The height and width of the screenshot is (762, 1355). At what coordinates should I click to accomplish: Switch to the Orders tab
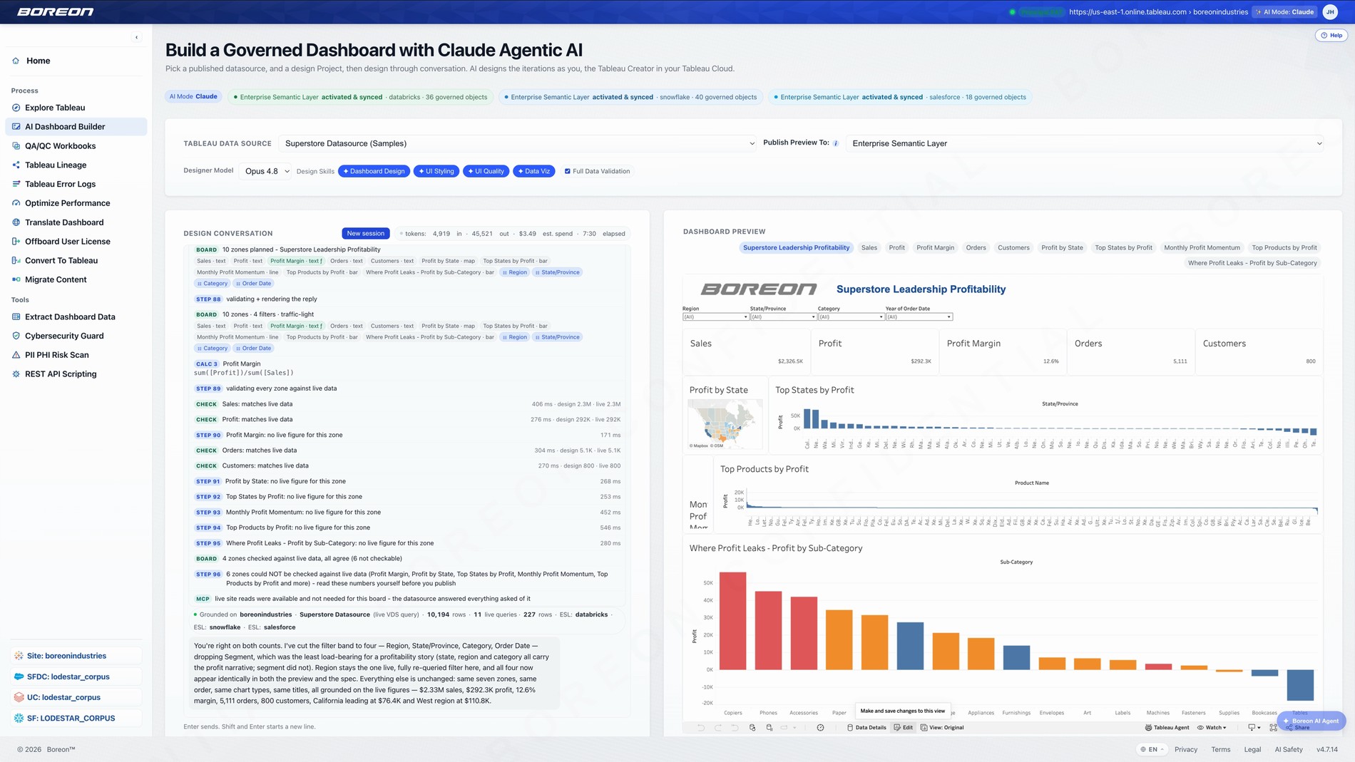coord(976,248)
